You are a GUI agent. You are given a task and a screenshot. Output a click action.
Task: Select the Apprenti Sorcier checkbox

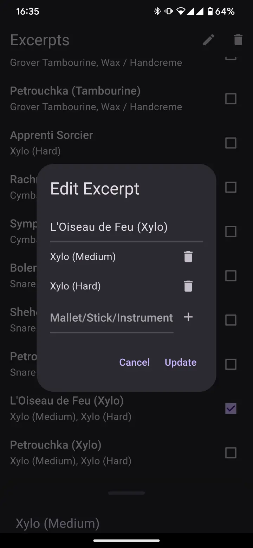(x=231, y=143)
